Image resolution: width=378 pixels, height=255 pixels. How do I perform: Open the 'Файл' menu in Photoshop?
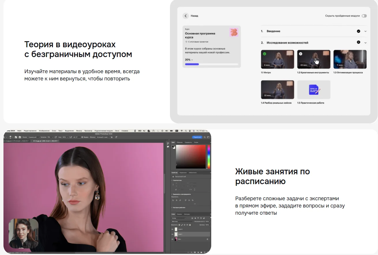click(x=19, y=131)
